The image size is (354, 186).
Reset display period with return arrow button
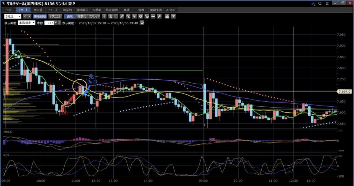click(x=142, y=23)
